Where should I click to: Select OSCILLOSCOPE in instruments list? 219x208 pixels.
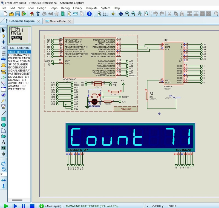(19, 52)
